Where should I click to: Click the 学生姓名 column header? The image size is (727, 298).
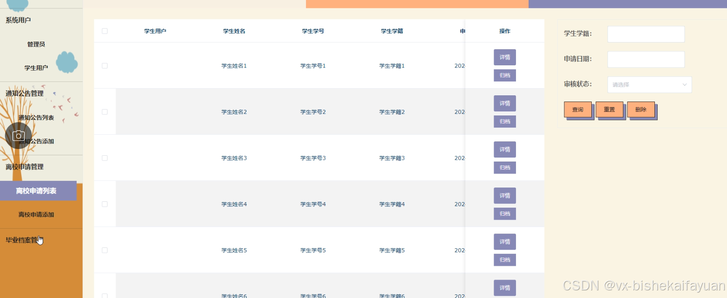tap(234, 31)
